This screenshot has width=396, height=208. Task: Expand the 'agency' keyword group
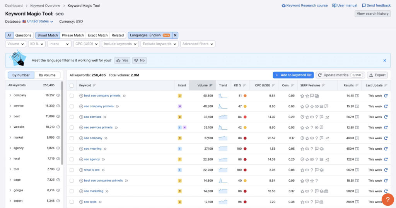(x=10, y=148)
